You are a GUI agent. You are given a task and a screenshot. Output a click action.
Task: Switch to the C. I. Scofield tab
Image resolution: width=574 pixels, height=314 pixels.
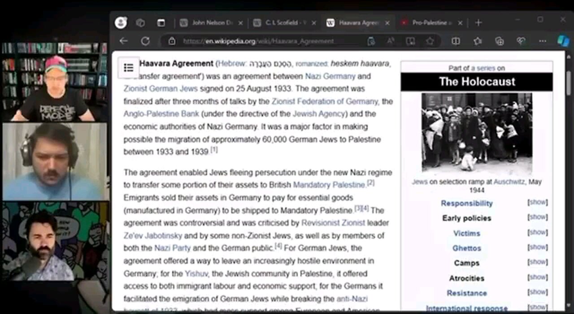(284, 23)
